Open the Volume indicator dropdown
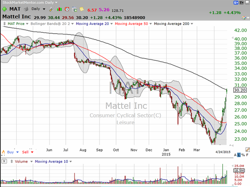This screenshot has width=250, height=187. [31, 162]
